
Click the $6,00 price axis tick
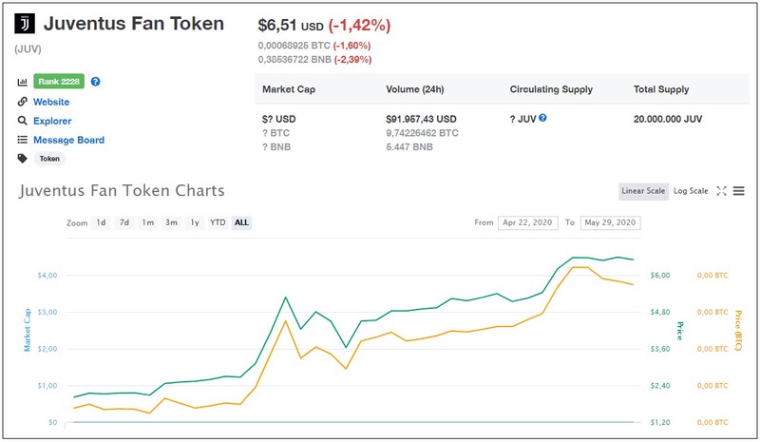coord(660,275)
